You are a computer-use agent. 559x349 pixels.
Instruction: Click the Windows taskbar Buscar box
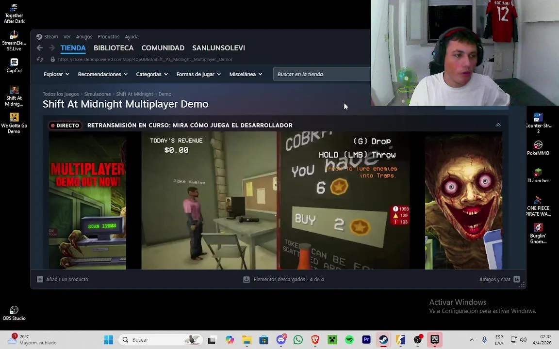click(x=161, y=340)
